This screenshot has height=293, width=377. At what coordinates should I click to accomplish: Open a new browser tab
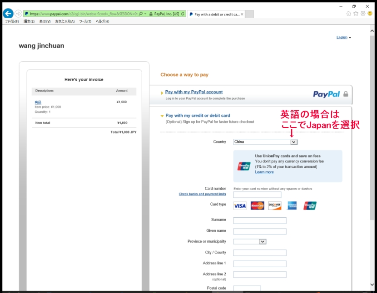point(249,14)
